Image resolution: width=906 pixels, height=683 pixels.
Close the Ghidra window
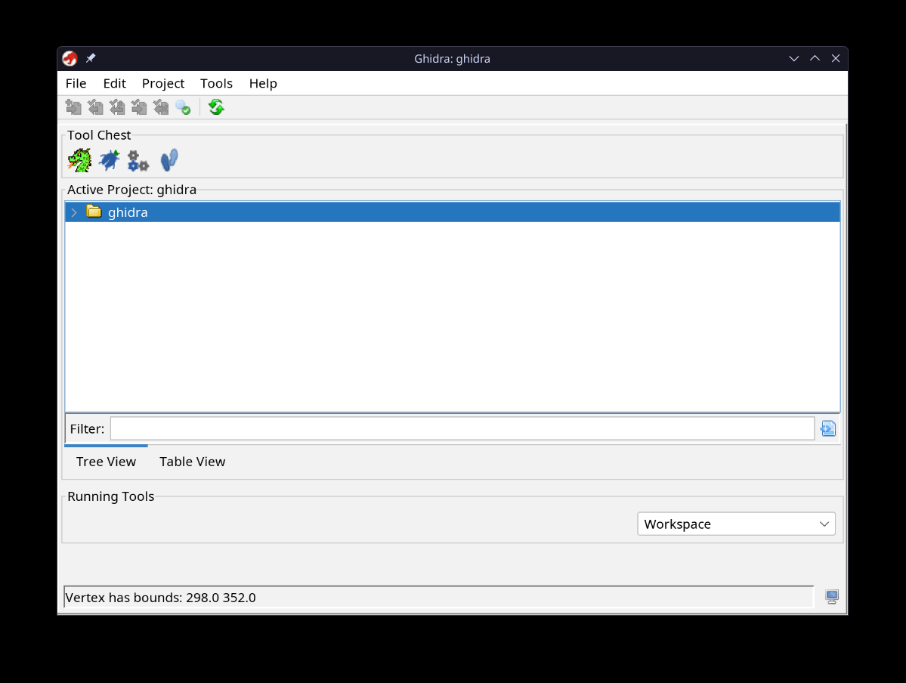point(836,58)
